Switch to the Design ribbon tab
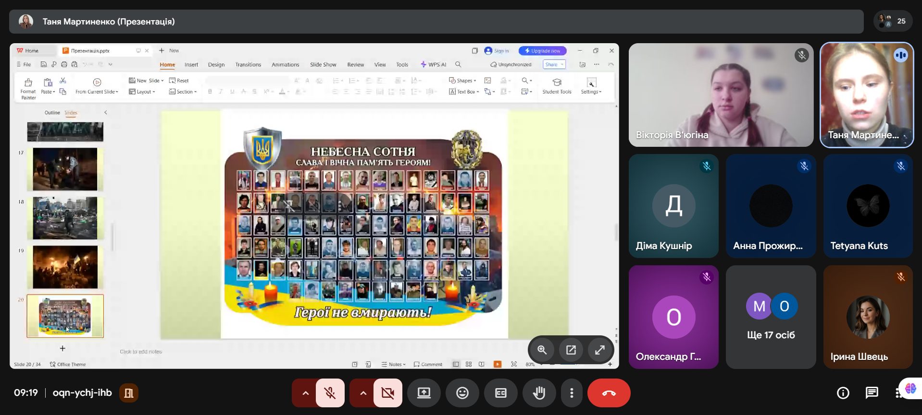The width and height of the screenshot is (922, 415). (216, 65)
